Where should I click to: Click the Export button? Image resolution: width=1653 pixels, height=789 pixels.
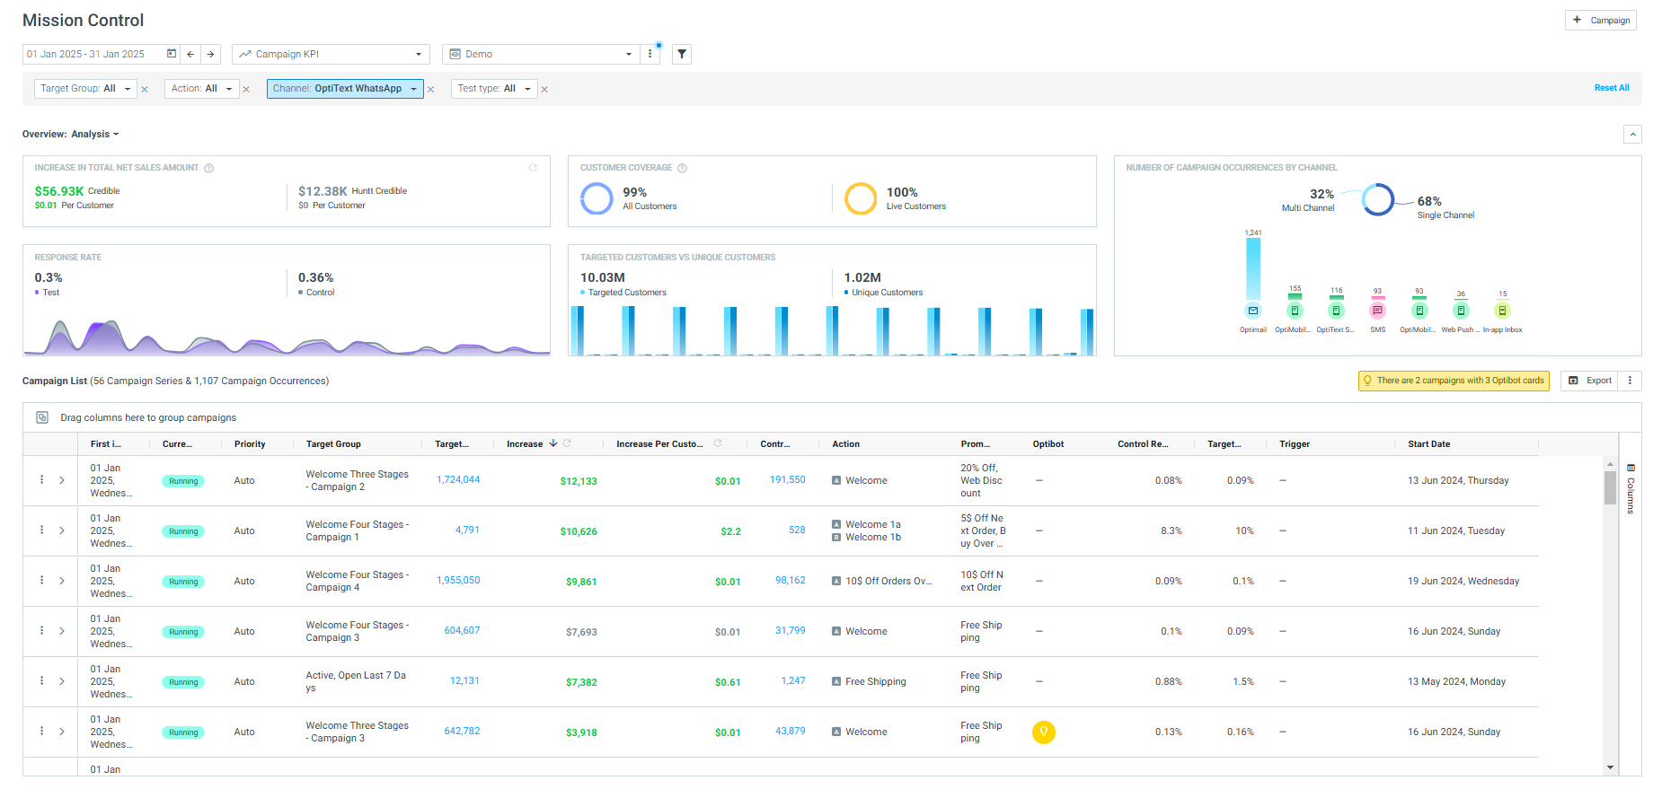pos(1589,381)
